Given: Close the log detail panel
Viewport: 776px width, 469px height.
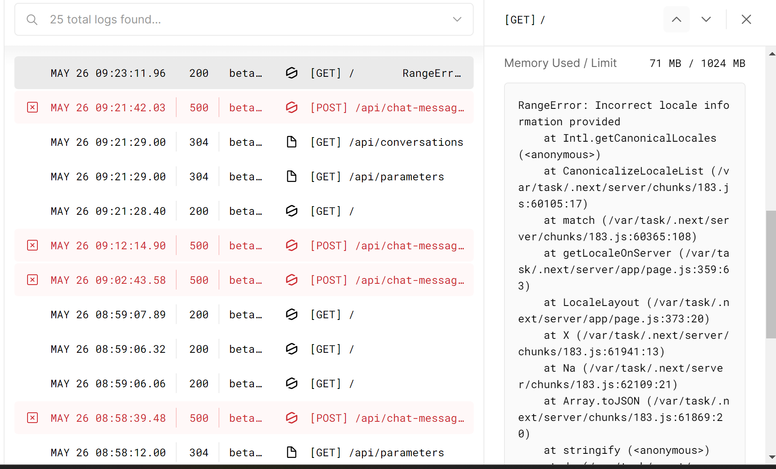Looking at the screenshot, I should [746, 19].
